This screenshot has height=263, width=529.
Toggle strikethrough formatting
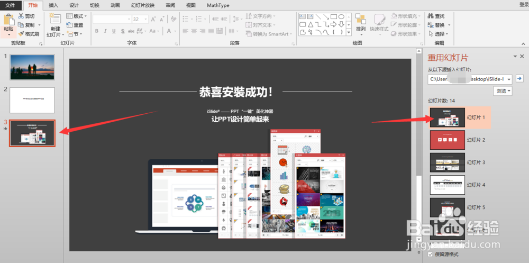(131, 31)
